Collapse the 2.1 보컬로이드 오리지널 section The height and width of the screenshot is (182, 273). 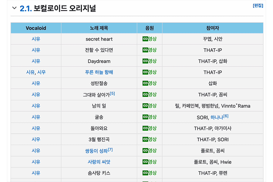coord(14,8)
